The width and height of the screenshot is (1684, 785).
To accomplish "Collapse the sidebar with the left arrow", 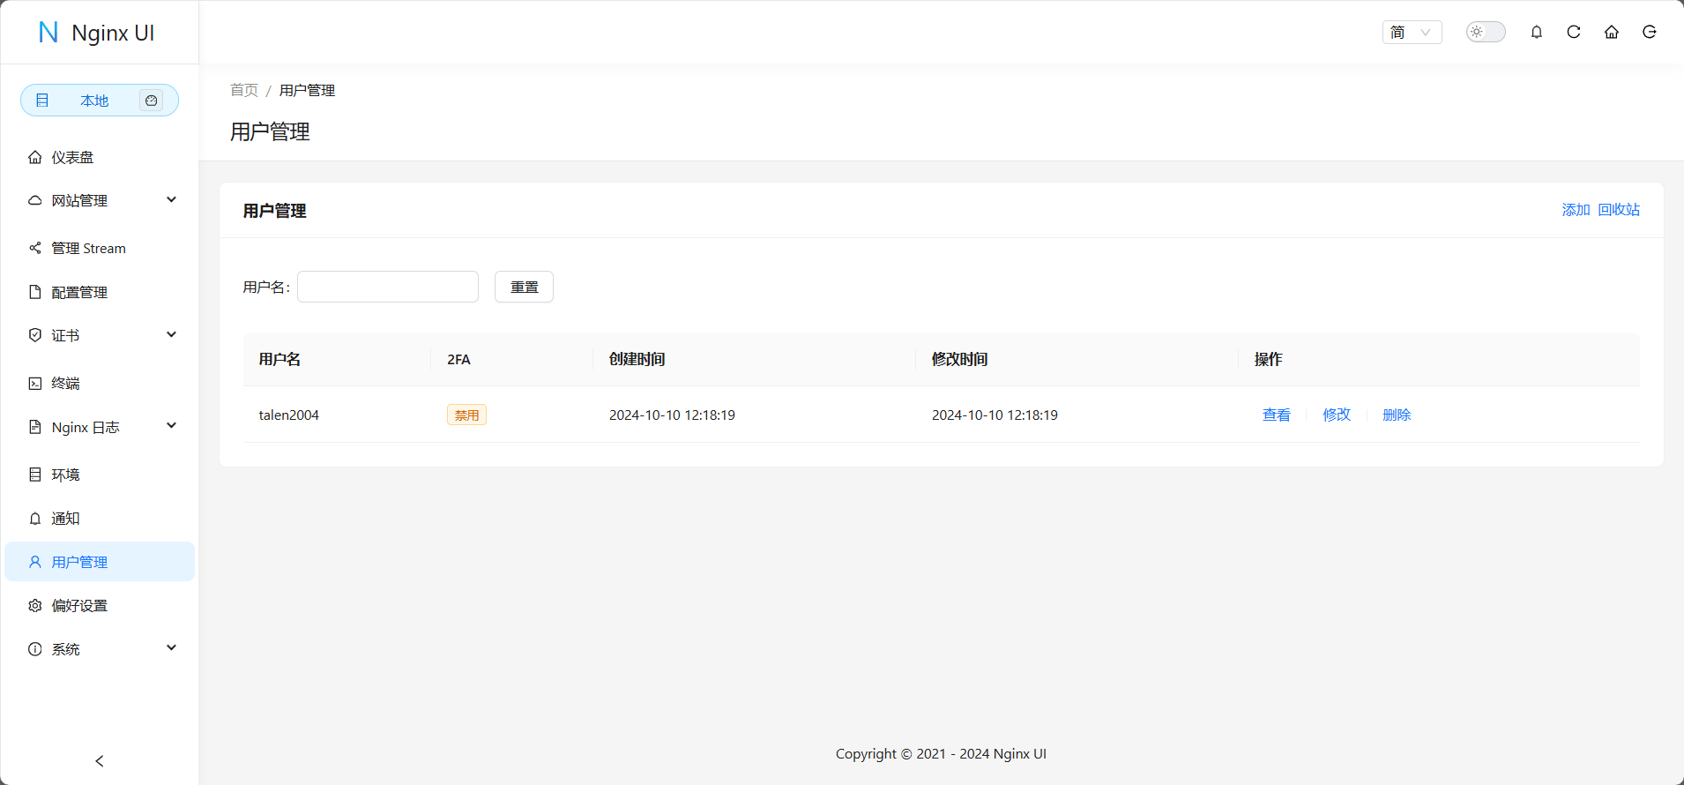I will [x=100, y=760].
